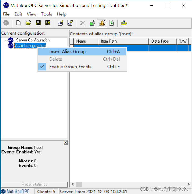The image size is (192, 194).
Task: Click the greyed Delete context menu entry
Action: click(x=82, y=59)
